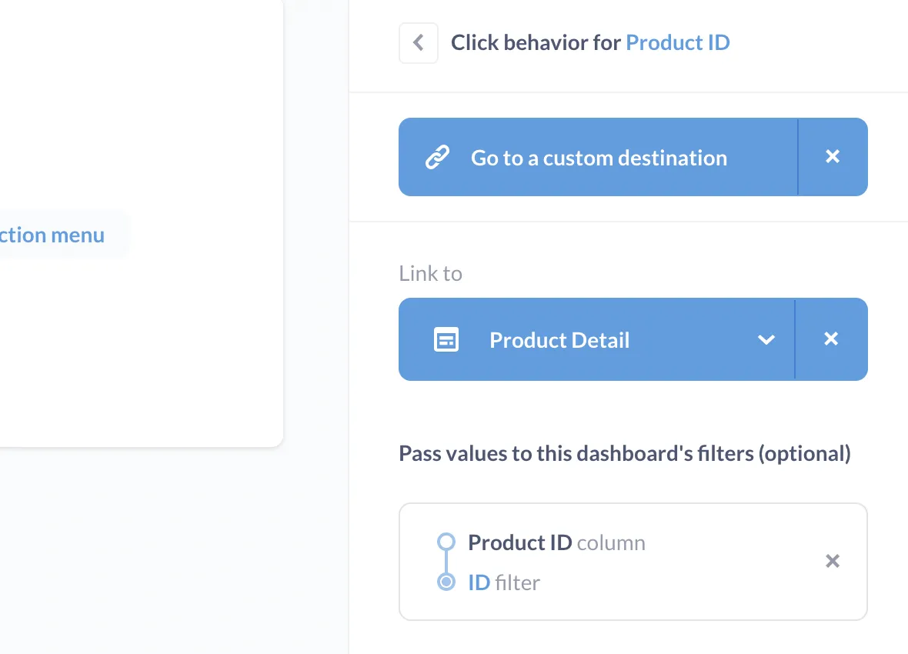Click the X to remove custom destination behavior
The image size is (908, 654).
(x=833, y=156)
